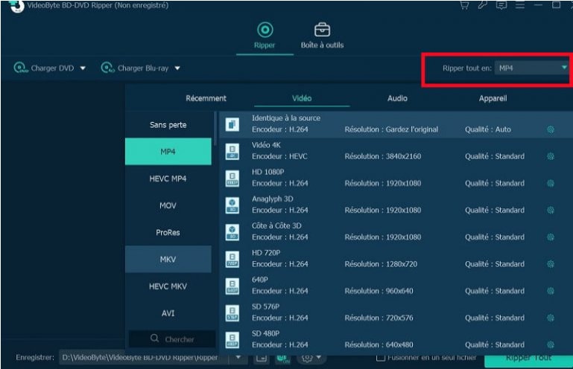Click the format icon beside Identique à la source

pos(232,124)
